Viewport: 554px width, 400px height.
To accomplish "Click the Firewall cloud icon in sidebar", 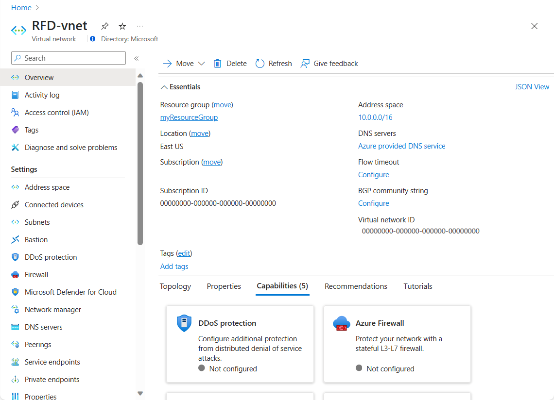I will pyautogui.click(x=15, y=275).
